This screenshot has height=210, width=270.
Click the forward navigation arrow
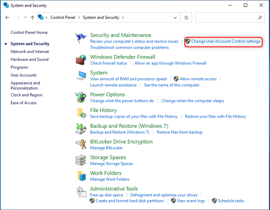(17, 17)
